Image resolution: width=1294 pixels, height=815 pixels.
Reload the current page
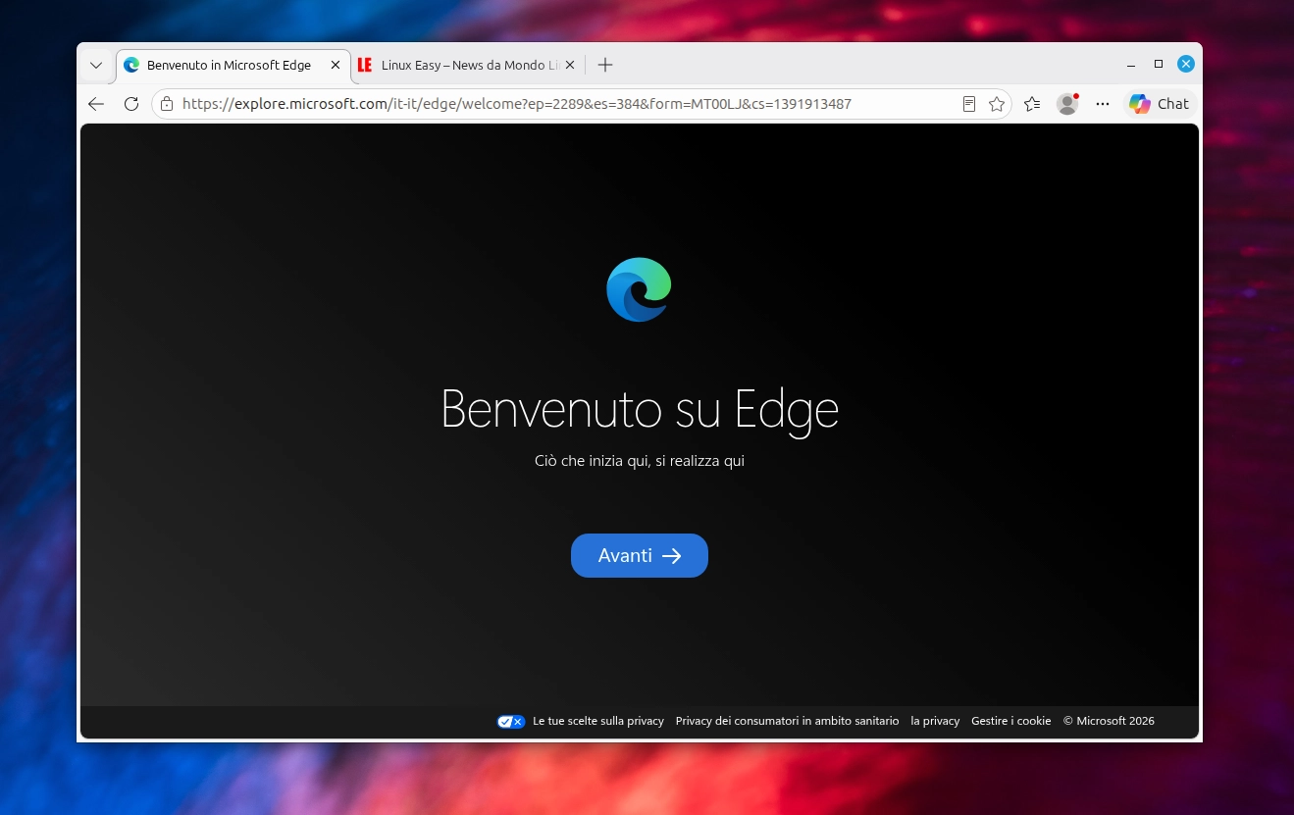[130, 104]
